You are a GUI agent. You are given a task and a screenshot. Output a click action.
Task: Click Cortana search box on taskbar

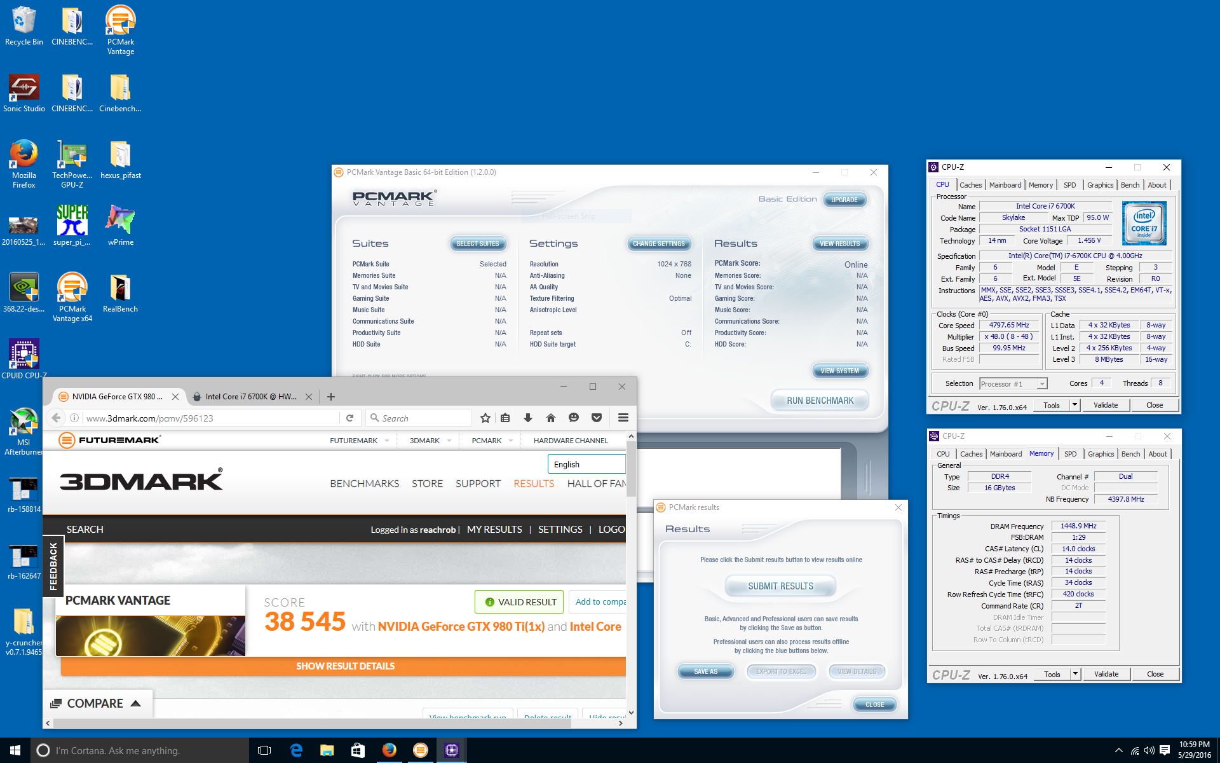(140, 750)
